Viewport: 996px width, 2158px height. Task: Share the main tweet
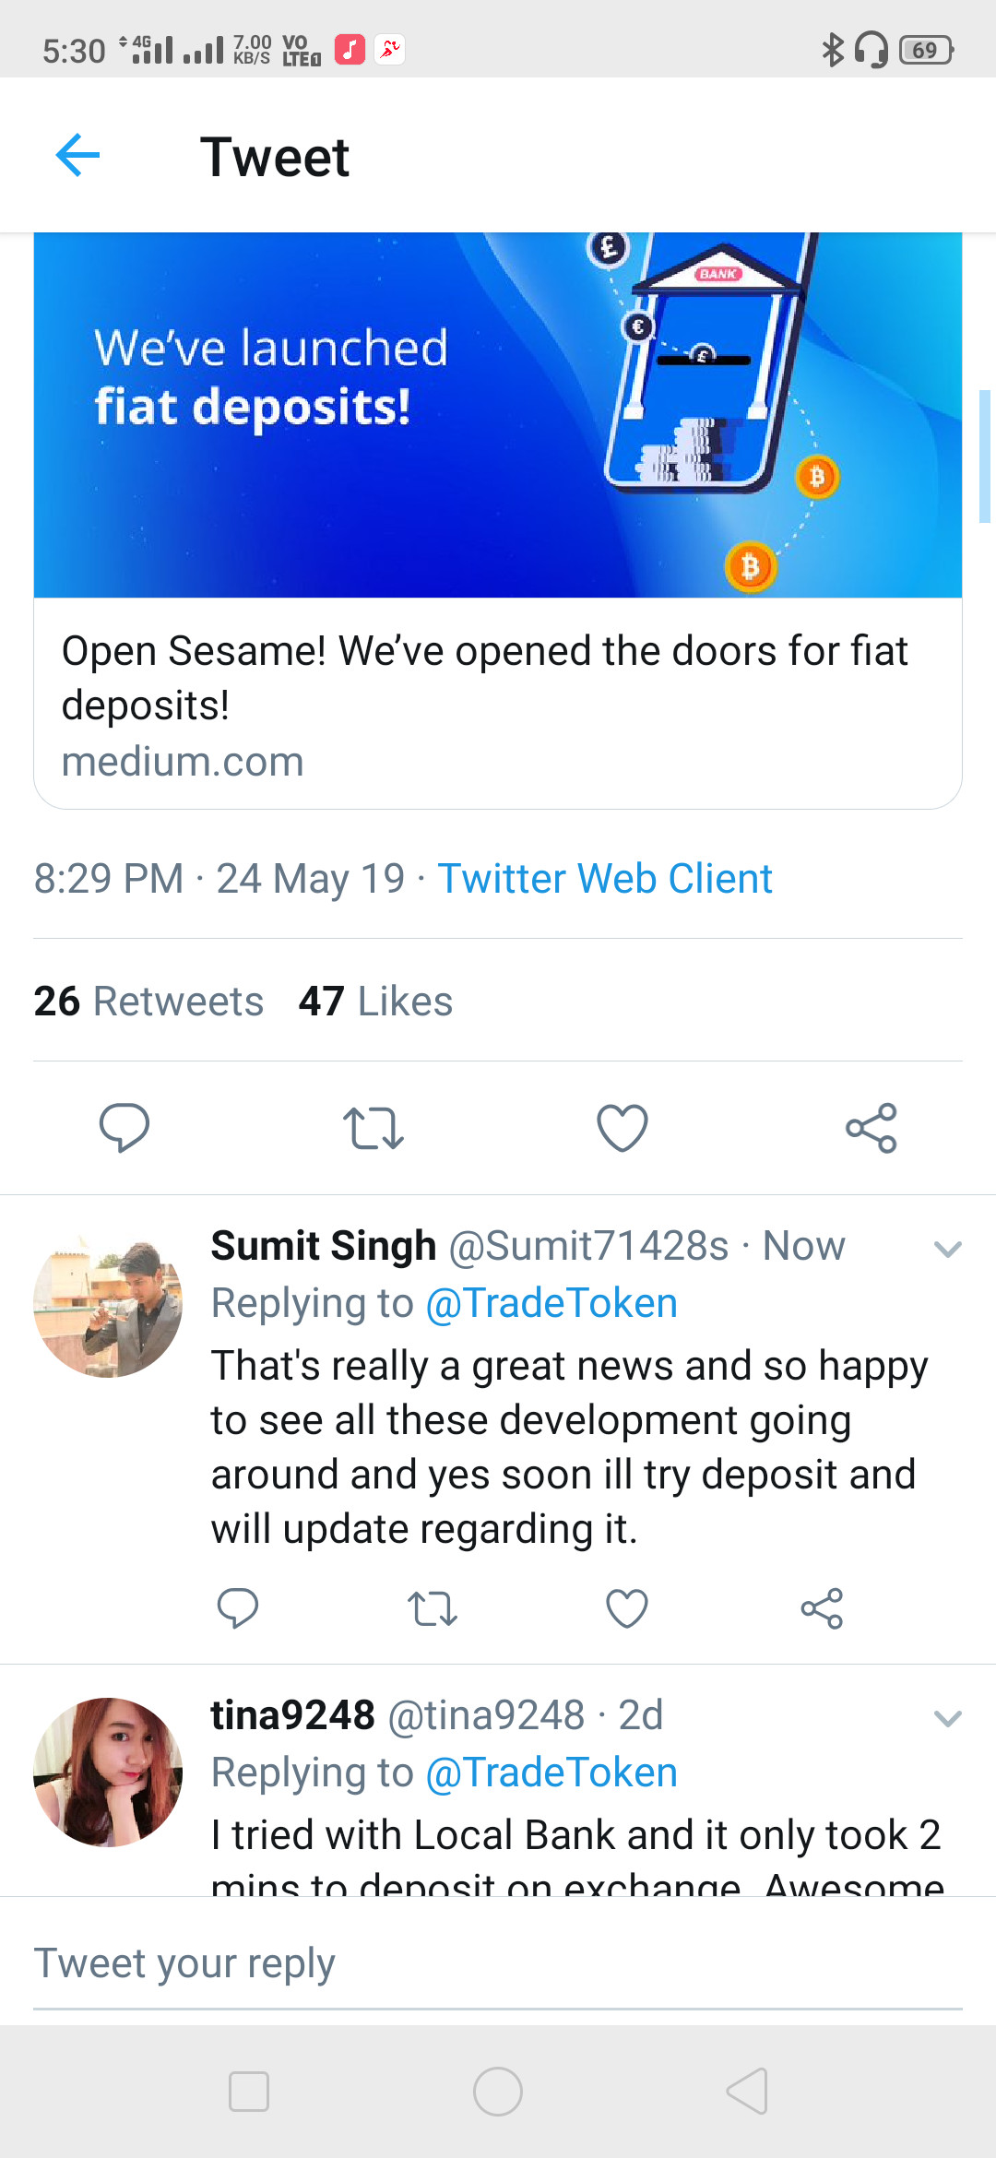[871, 1127]
